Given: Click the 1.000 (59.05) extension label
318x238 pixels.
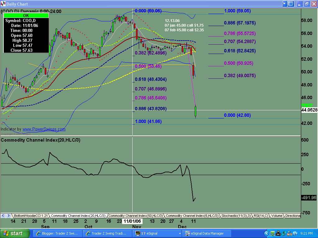Looking at the screenshot, I should coord(237,11).
